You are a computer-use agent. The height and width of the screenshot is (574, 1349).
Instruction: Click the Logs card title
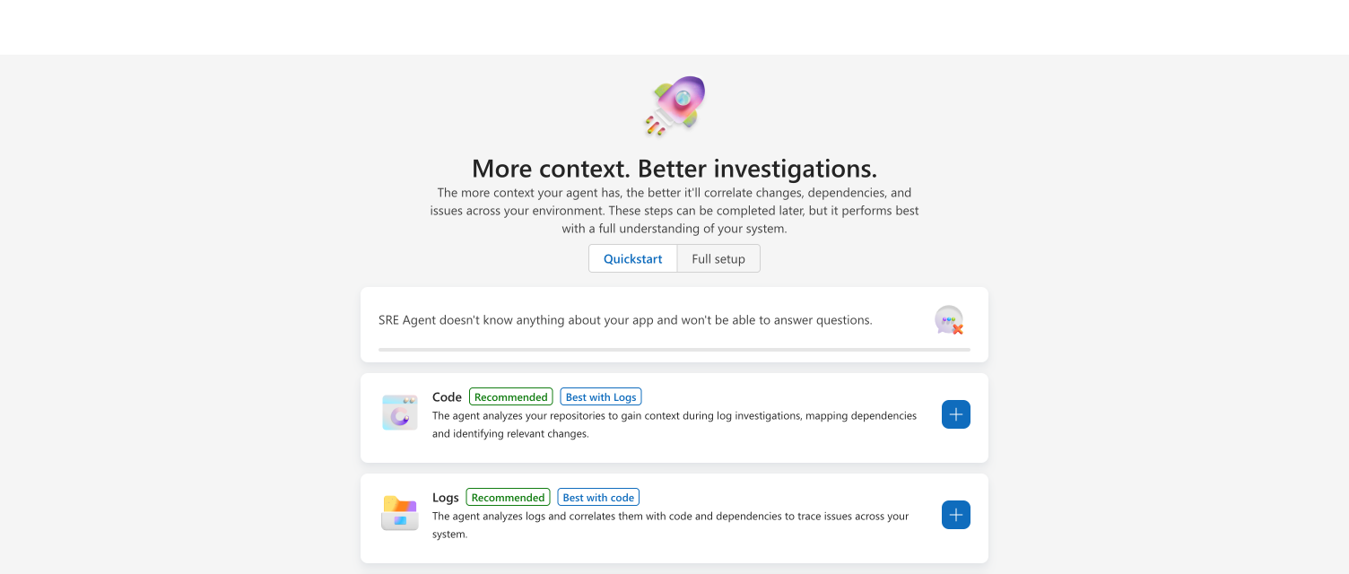click(x=446, y=498)
